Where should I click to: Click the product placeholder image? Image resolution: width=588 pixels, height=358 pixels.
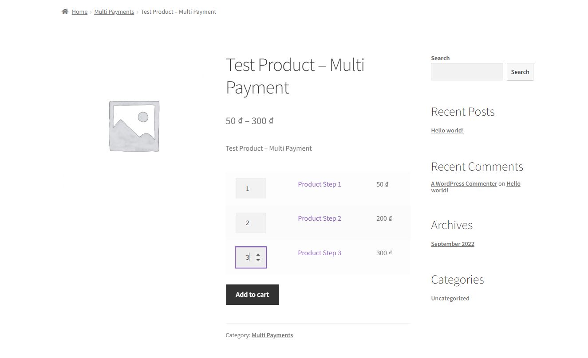click(134, 126)
